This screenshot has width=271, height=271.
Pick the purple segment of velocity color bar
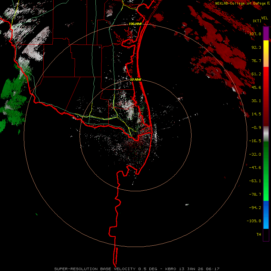[266, 33]
